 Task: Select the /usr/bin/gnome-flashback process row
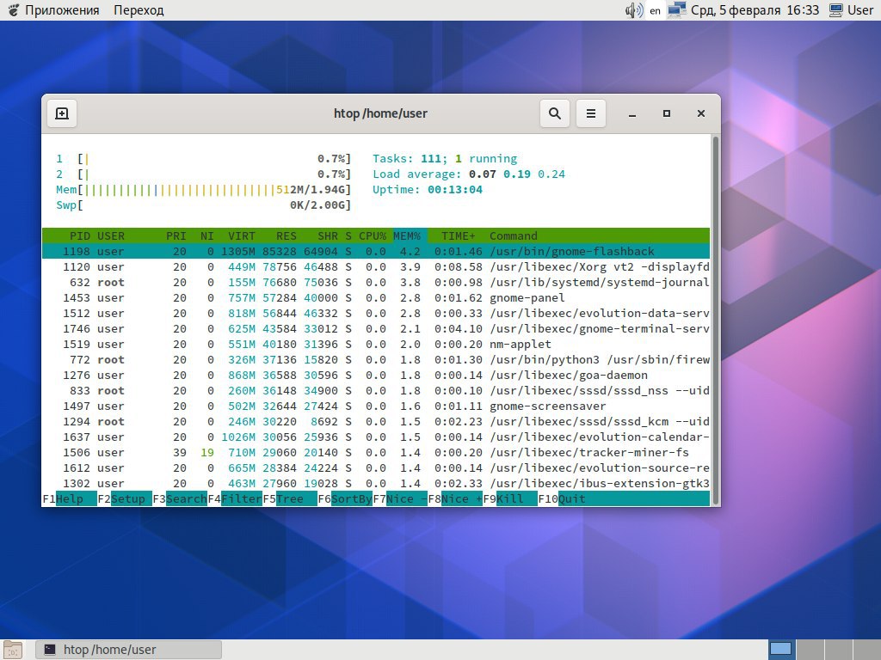click(x=376, y=252)
